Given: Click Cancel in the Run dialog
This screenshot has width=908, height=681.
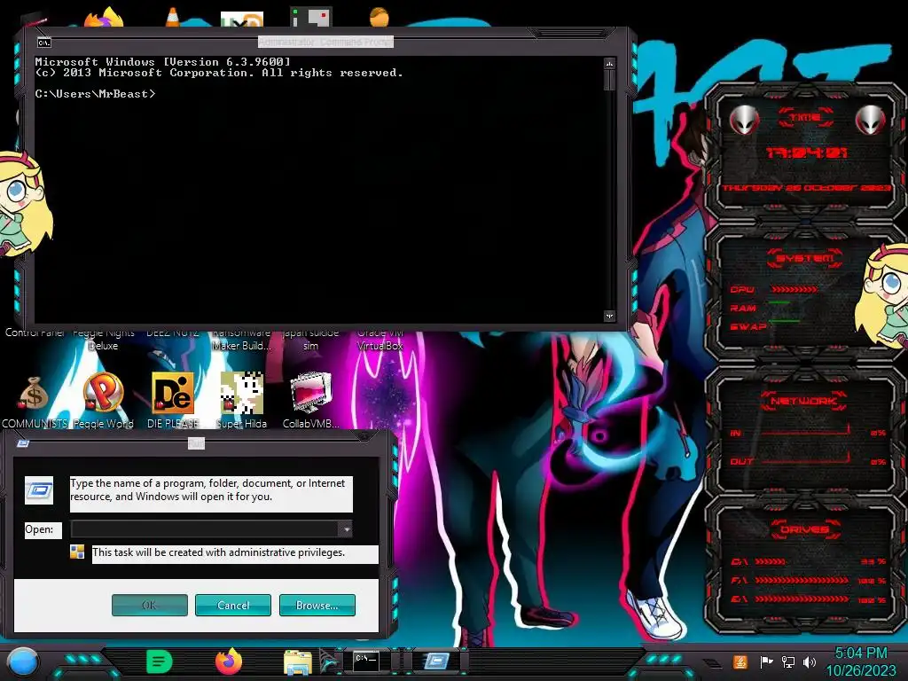Looking at the screenshot, I should (233, 605).
